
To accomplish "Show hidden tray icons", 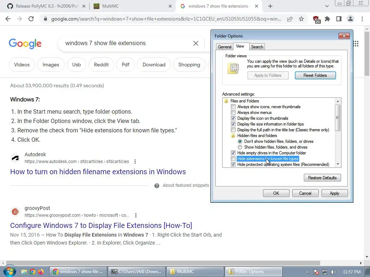I will coord(307,272).
